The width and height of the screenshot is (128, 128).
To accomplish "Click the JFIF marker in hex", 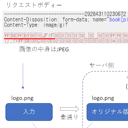I will [48, 36].
